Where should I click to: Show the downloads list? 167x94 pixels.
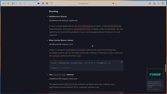tap(150, 3)
